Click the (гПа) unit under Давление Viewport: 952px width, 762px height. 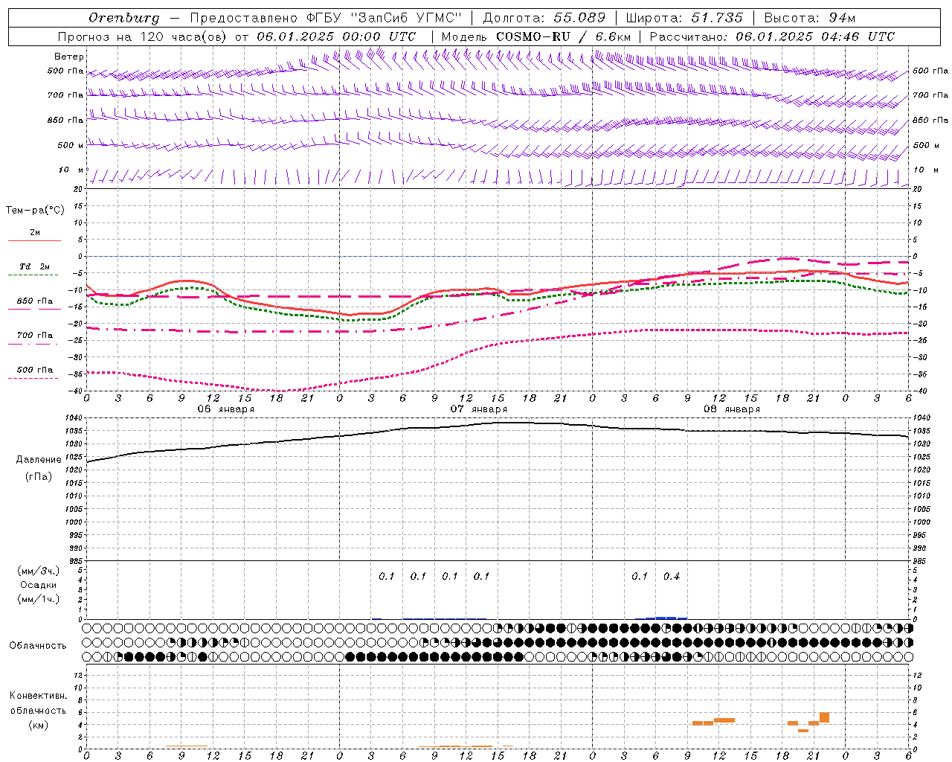[x=39, y=477]
